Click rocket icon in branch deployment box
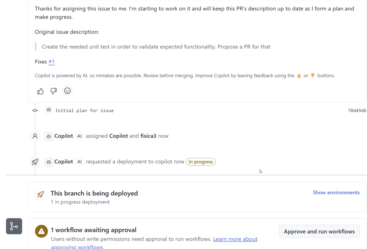 click(x=40, y=194)
